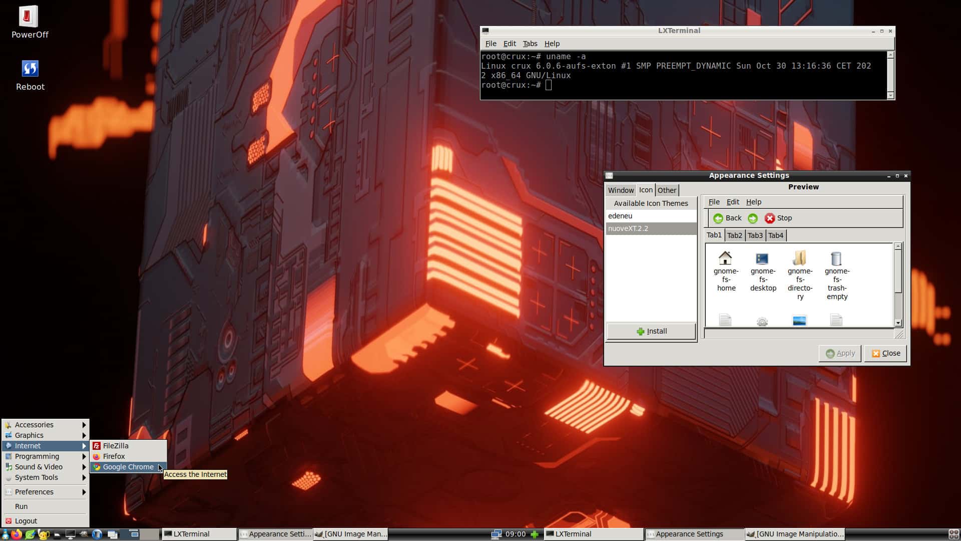Choose Run from the start menu
The height and width of the screenshot is (541, 961).
tap(46, 506)
